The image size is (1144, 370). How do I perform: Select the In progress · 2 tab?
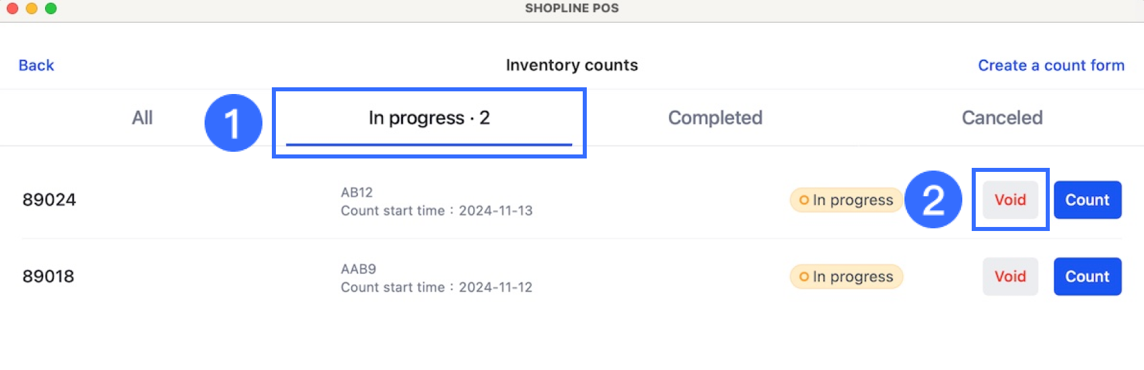click(429, 118)
